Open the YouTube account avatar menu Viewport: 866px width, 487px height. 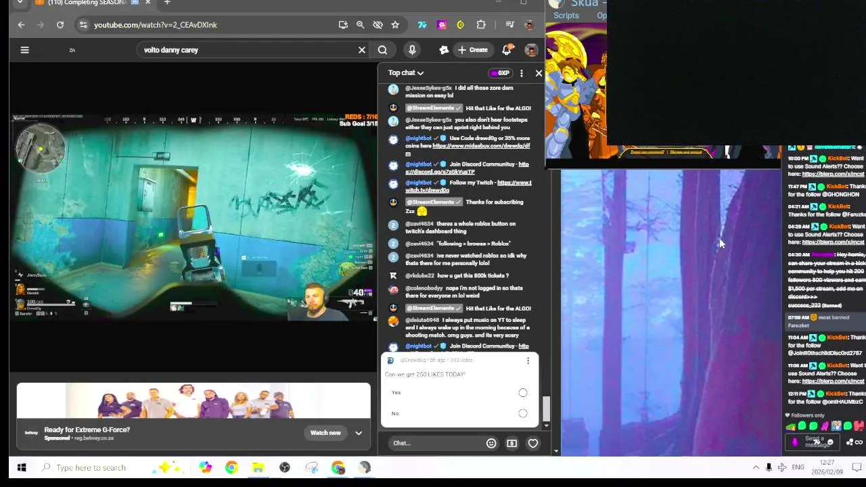pos(531,50)
